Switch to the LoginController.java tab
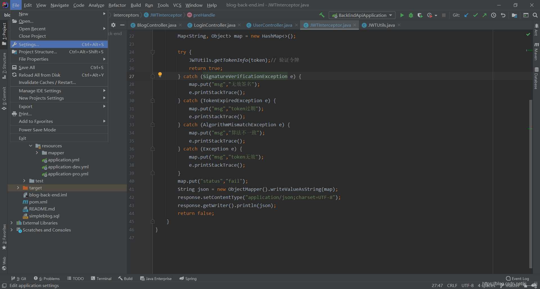Viewport: 540px width, 289px height. [214, 25]
